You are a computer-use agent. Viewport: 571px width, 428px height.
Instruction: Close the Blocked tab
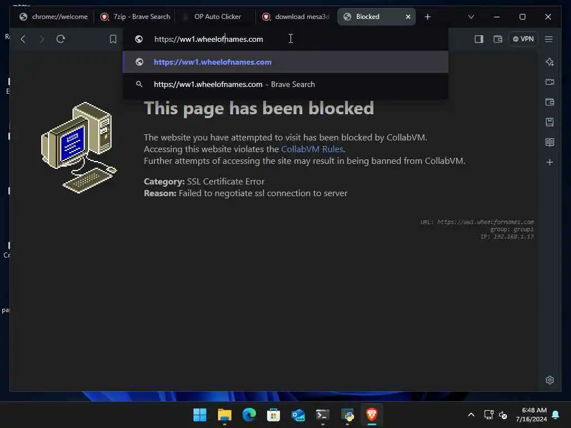[x=408, y=17]
